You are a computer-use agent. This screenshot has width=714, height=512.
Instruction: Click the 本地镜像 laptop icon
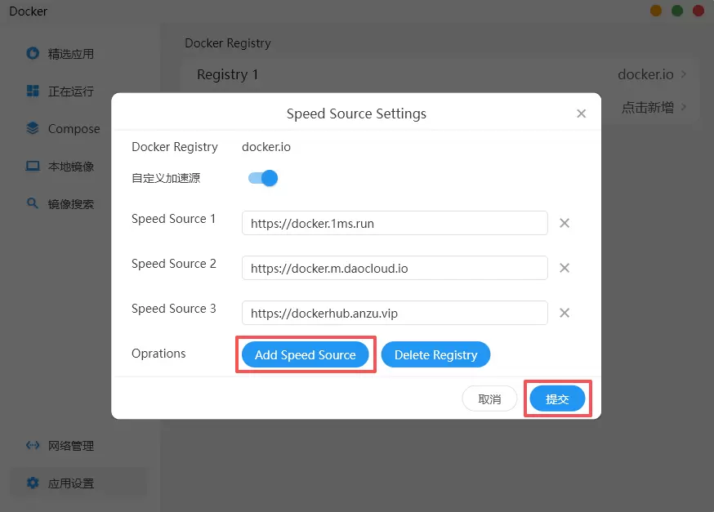coord(33,166)
